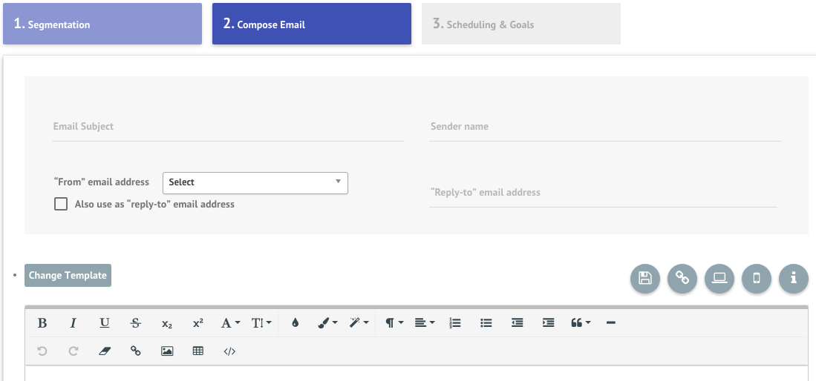Go to the Scheduling & Goals step

click(521, 24)
